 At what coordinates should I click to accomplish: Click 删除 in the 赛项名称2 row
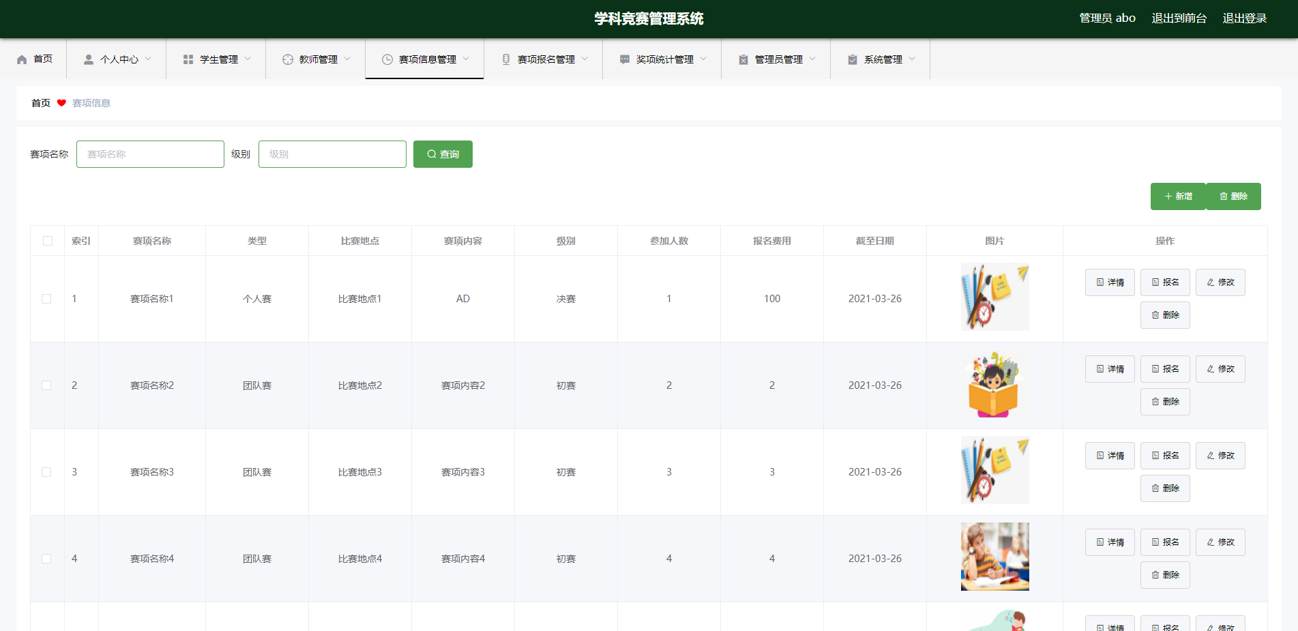click(x=1165, y=402)
